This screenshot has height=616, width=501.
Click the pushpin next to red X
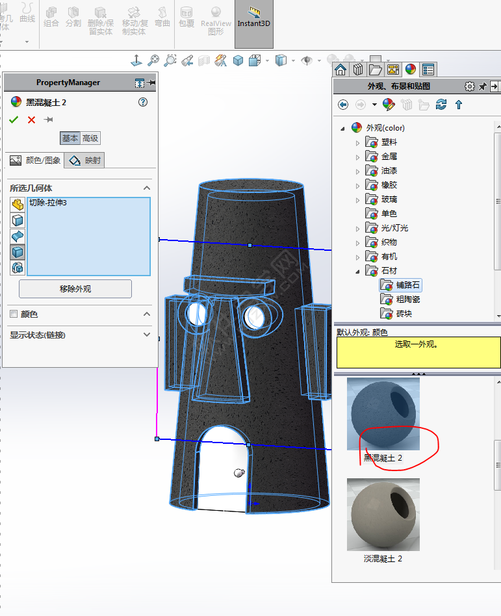tap(48, 120)
